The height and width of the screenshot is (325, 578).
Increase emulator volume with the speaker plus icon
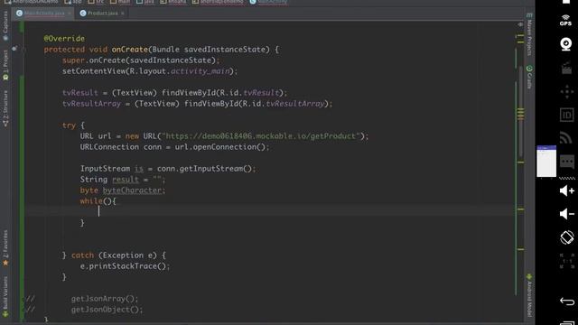(x=566, y=190)
